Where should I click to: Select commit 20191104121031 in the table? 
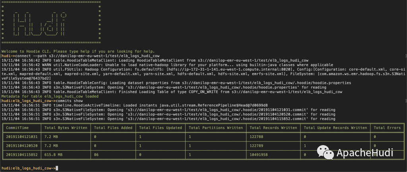[21, 136]
